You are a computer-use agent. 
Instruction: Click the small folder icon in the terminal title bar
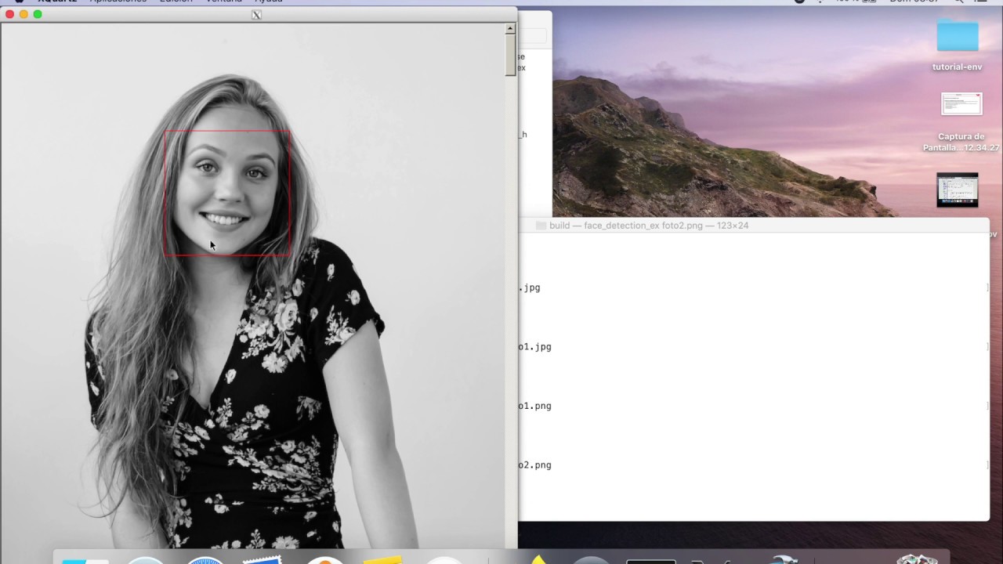click(541, 226)
